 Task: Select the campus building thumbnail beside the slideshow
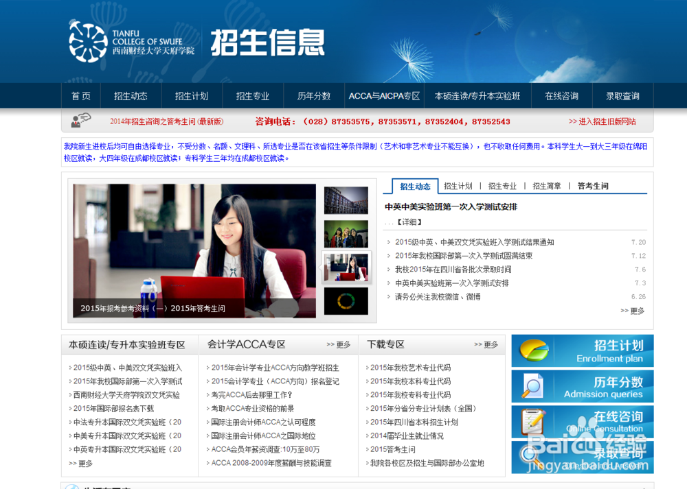coord(346,199)
